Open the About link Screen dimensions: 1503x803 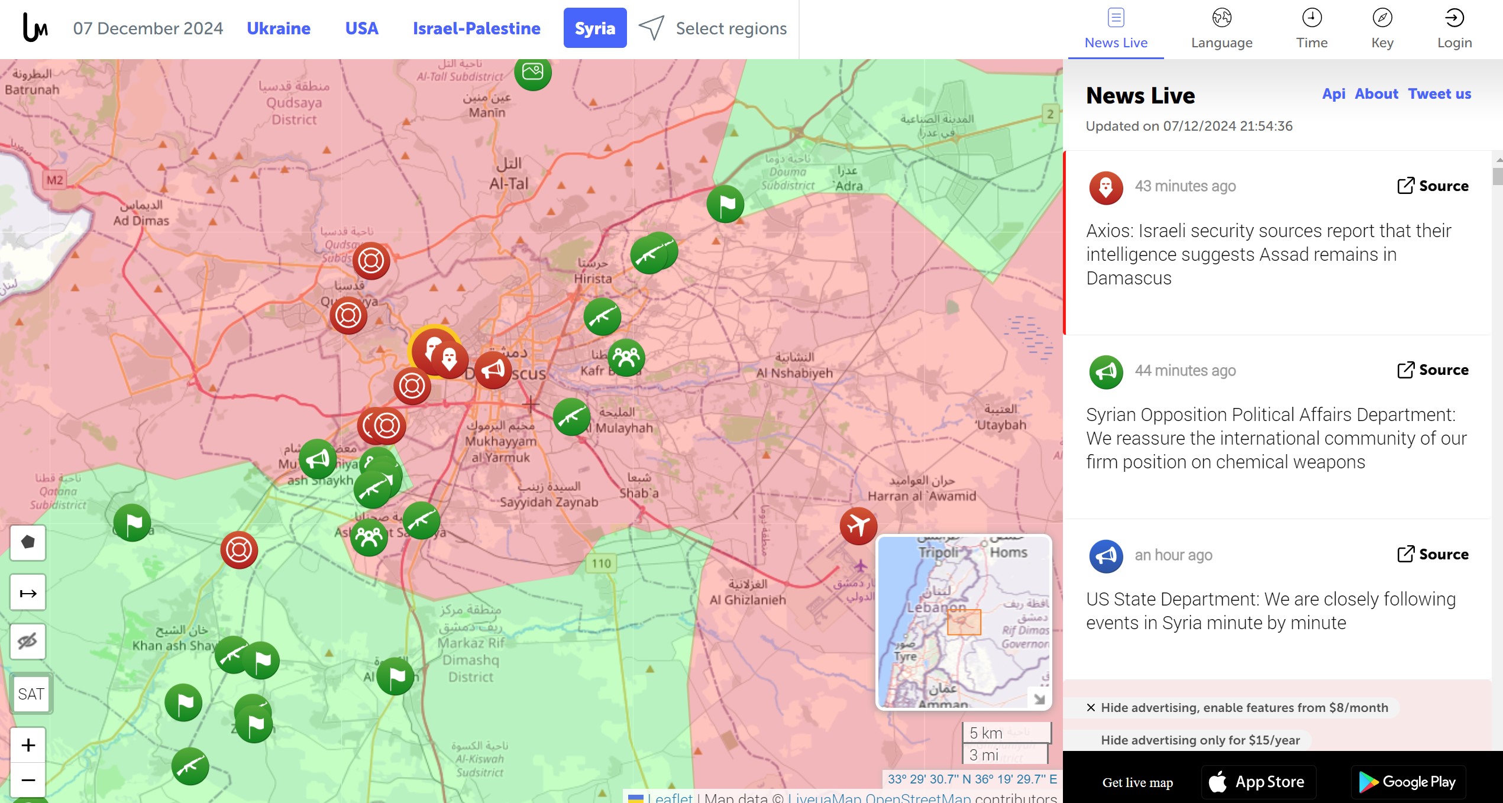[x=1376, y=94]
